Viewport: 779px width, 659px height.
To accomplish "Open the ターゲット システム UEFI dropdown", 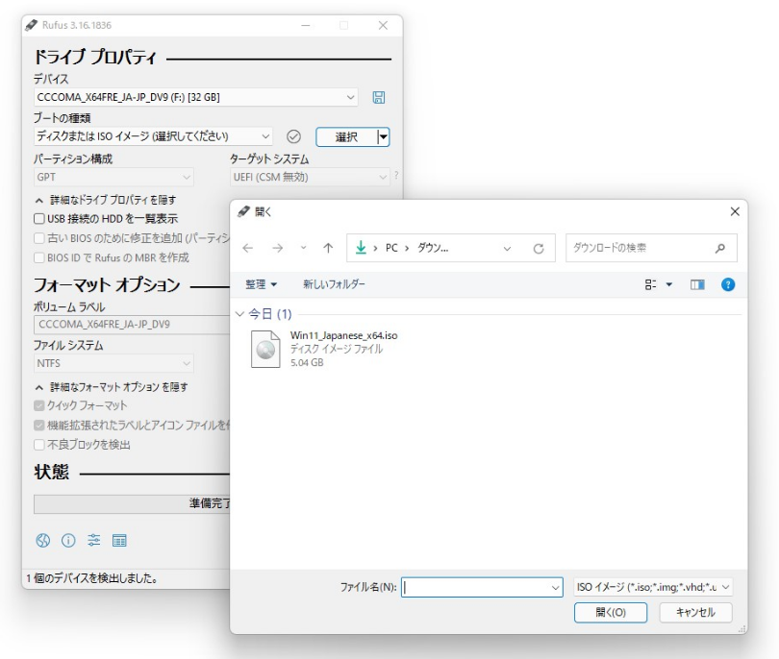I will tap(310, 177).
